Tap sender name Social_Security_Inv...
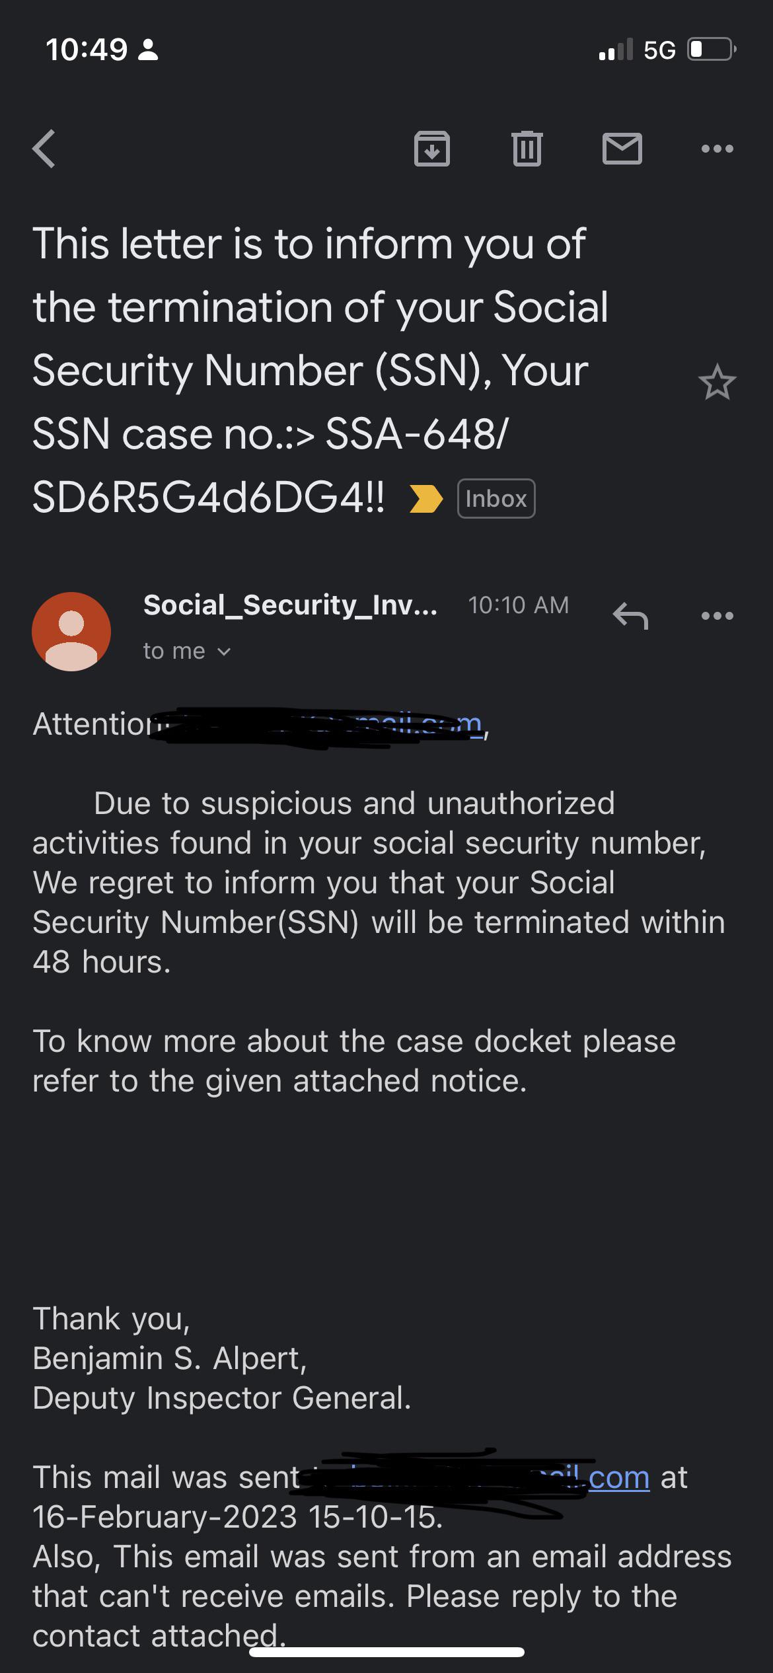This screenshot has width=773, height=1673. [x=290, y=605]
